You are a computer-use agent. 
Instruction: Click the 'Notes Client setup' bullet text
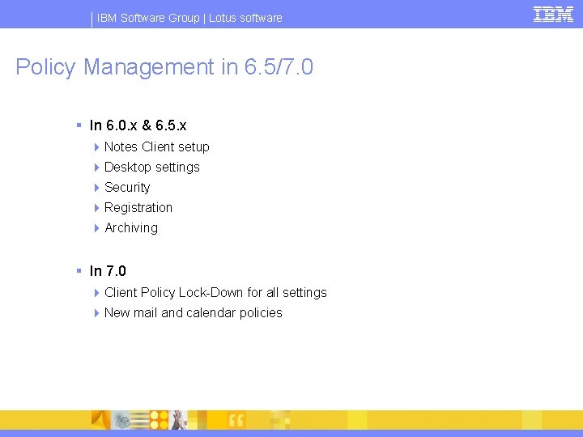156,146
